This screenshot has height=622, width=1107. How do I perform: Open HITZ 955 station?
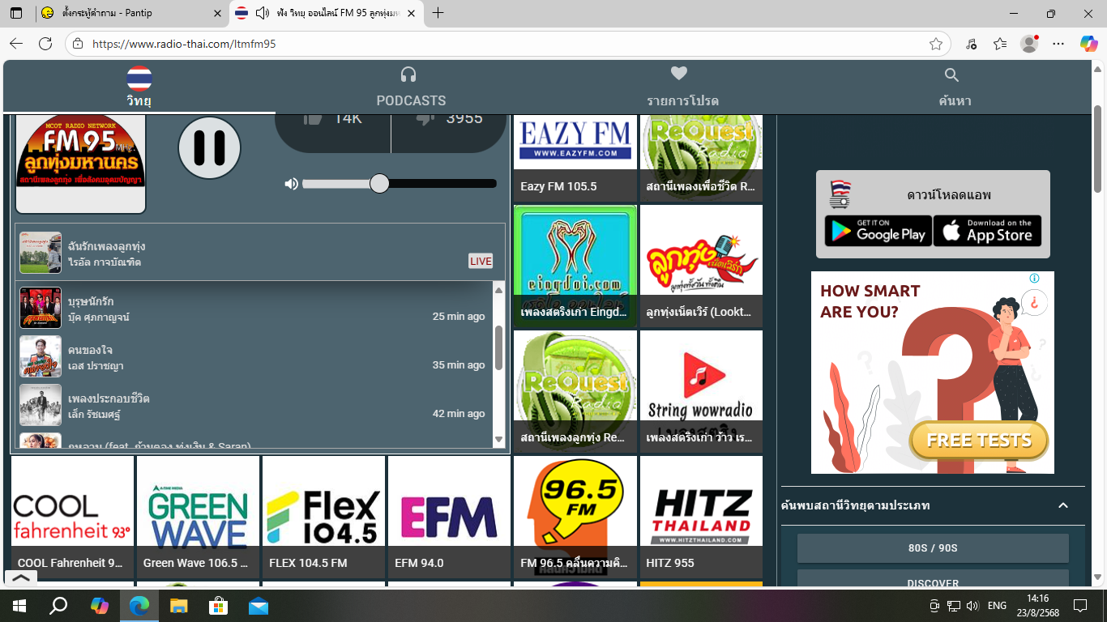pyautogui.click(x=701, y=517)
